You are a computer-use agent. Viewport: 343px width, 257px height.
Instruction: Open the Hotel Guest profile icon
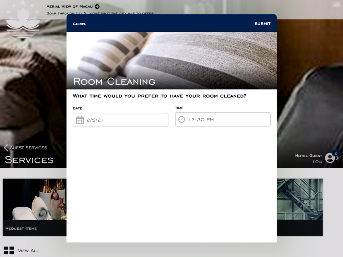pyautogui.click(x=330, y=158)
